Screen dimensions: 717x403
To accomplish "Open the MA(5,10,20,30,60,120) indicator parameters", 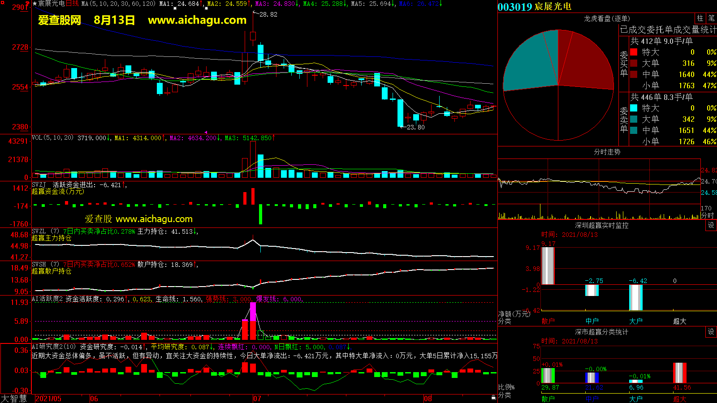I will (x=118, y=4).
